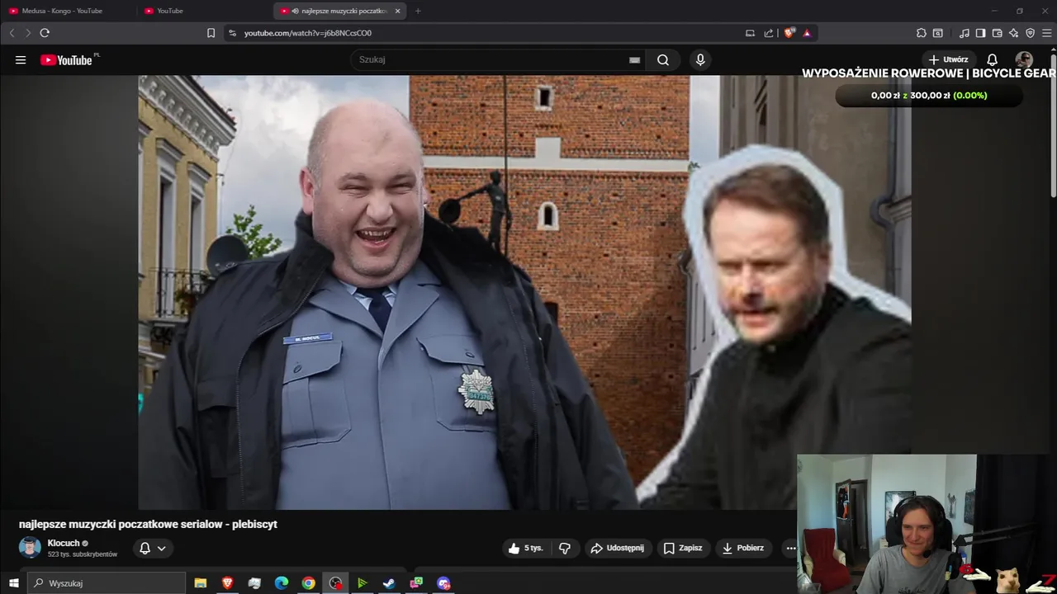
Task: Click the Zapisz save button
Action: 683,548
